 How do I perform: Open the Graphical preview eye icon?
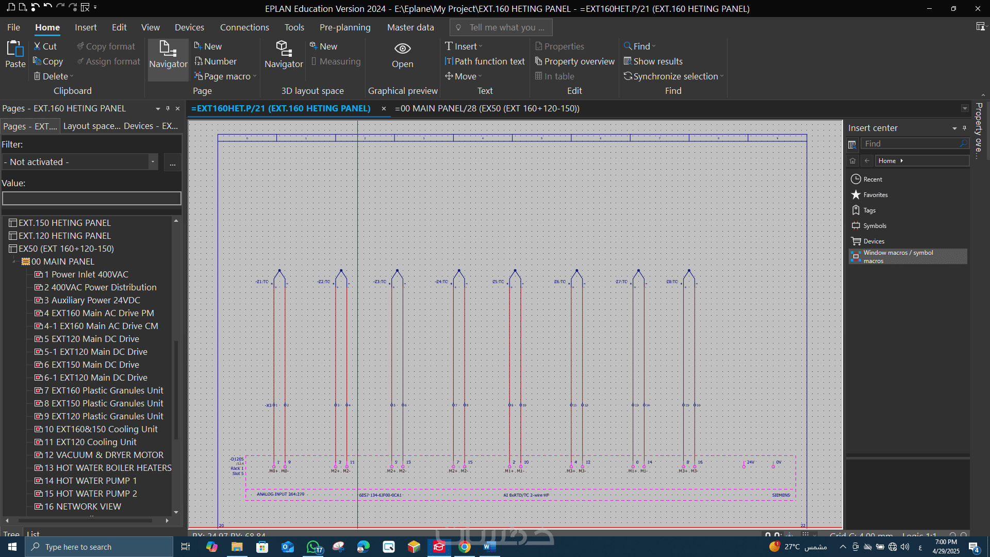tap(402, 48)
